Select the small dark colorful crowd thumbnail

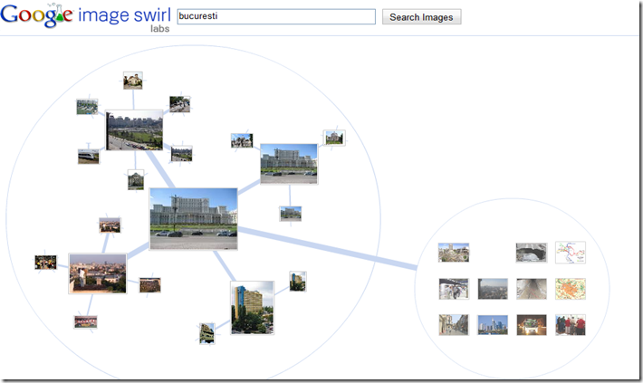[x=45, y=263]
